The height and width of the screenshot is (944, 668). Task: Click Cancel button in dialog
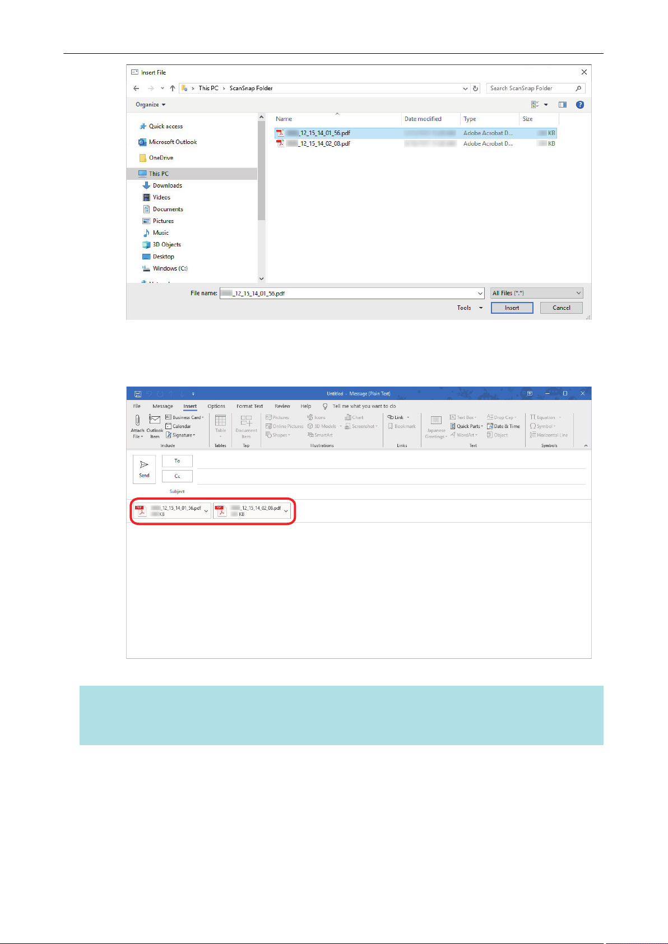tap(562, 308)
